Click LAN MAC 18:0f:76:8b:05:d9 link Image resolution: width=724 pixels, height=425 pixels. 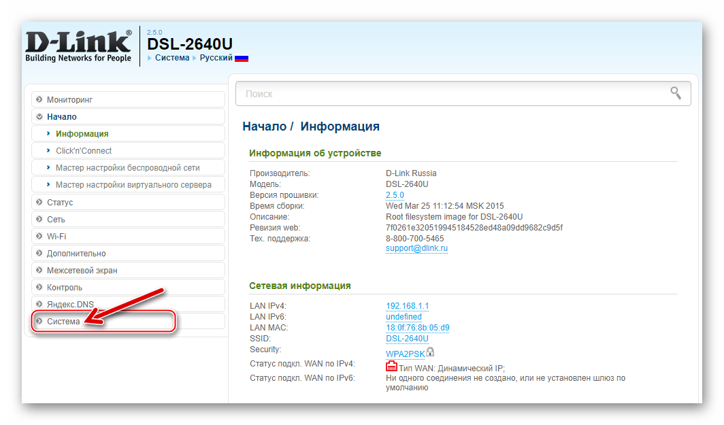pyautogui.click(x=417, y=328)
